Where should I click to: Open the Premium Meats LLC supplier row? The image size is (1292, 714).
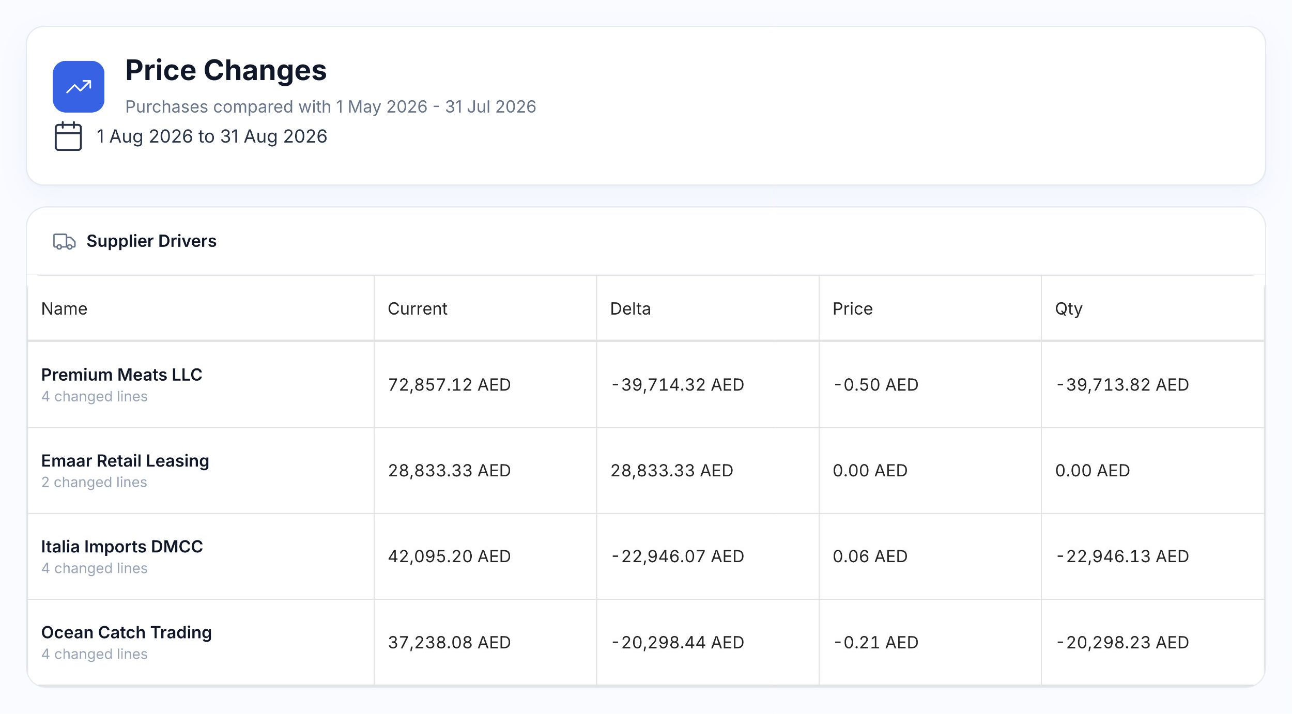[646, 385]
